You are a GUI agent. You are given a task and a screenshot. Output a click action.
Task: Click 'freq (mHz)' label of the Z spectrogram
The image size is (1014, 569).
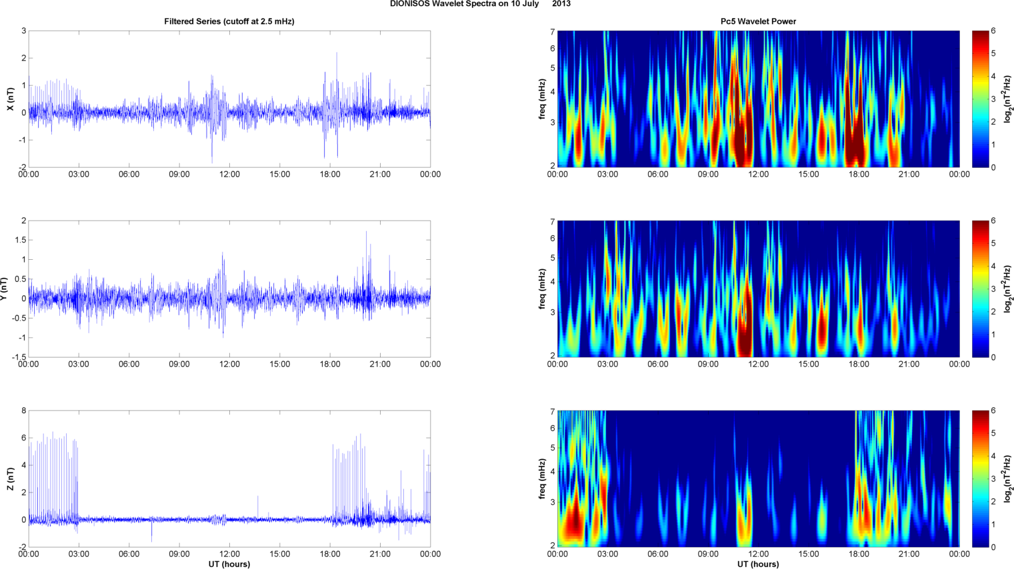click(542, 479)
